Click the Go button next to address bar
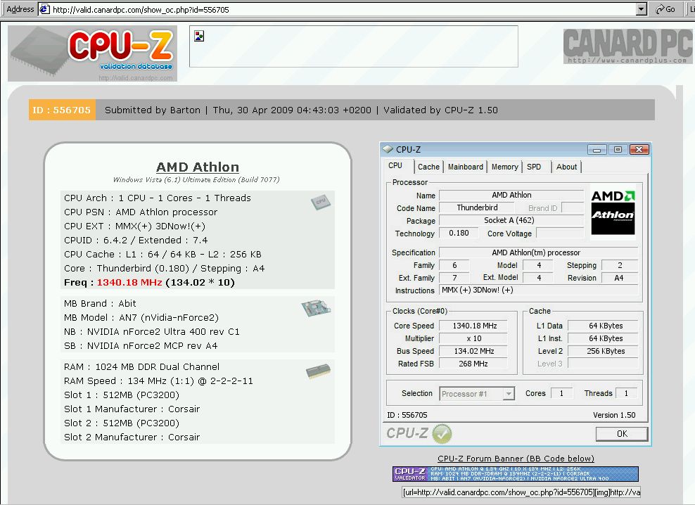 pyautogui.click(x=665, y=9)
